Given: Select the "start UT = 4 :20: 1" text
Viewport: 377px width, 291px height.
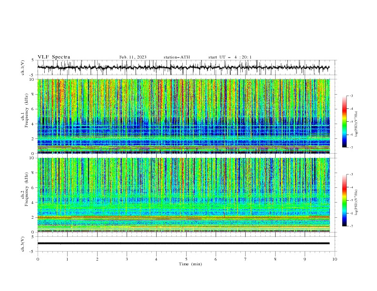Looking at the screenshot, I should click(230, 57).
